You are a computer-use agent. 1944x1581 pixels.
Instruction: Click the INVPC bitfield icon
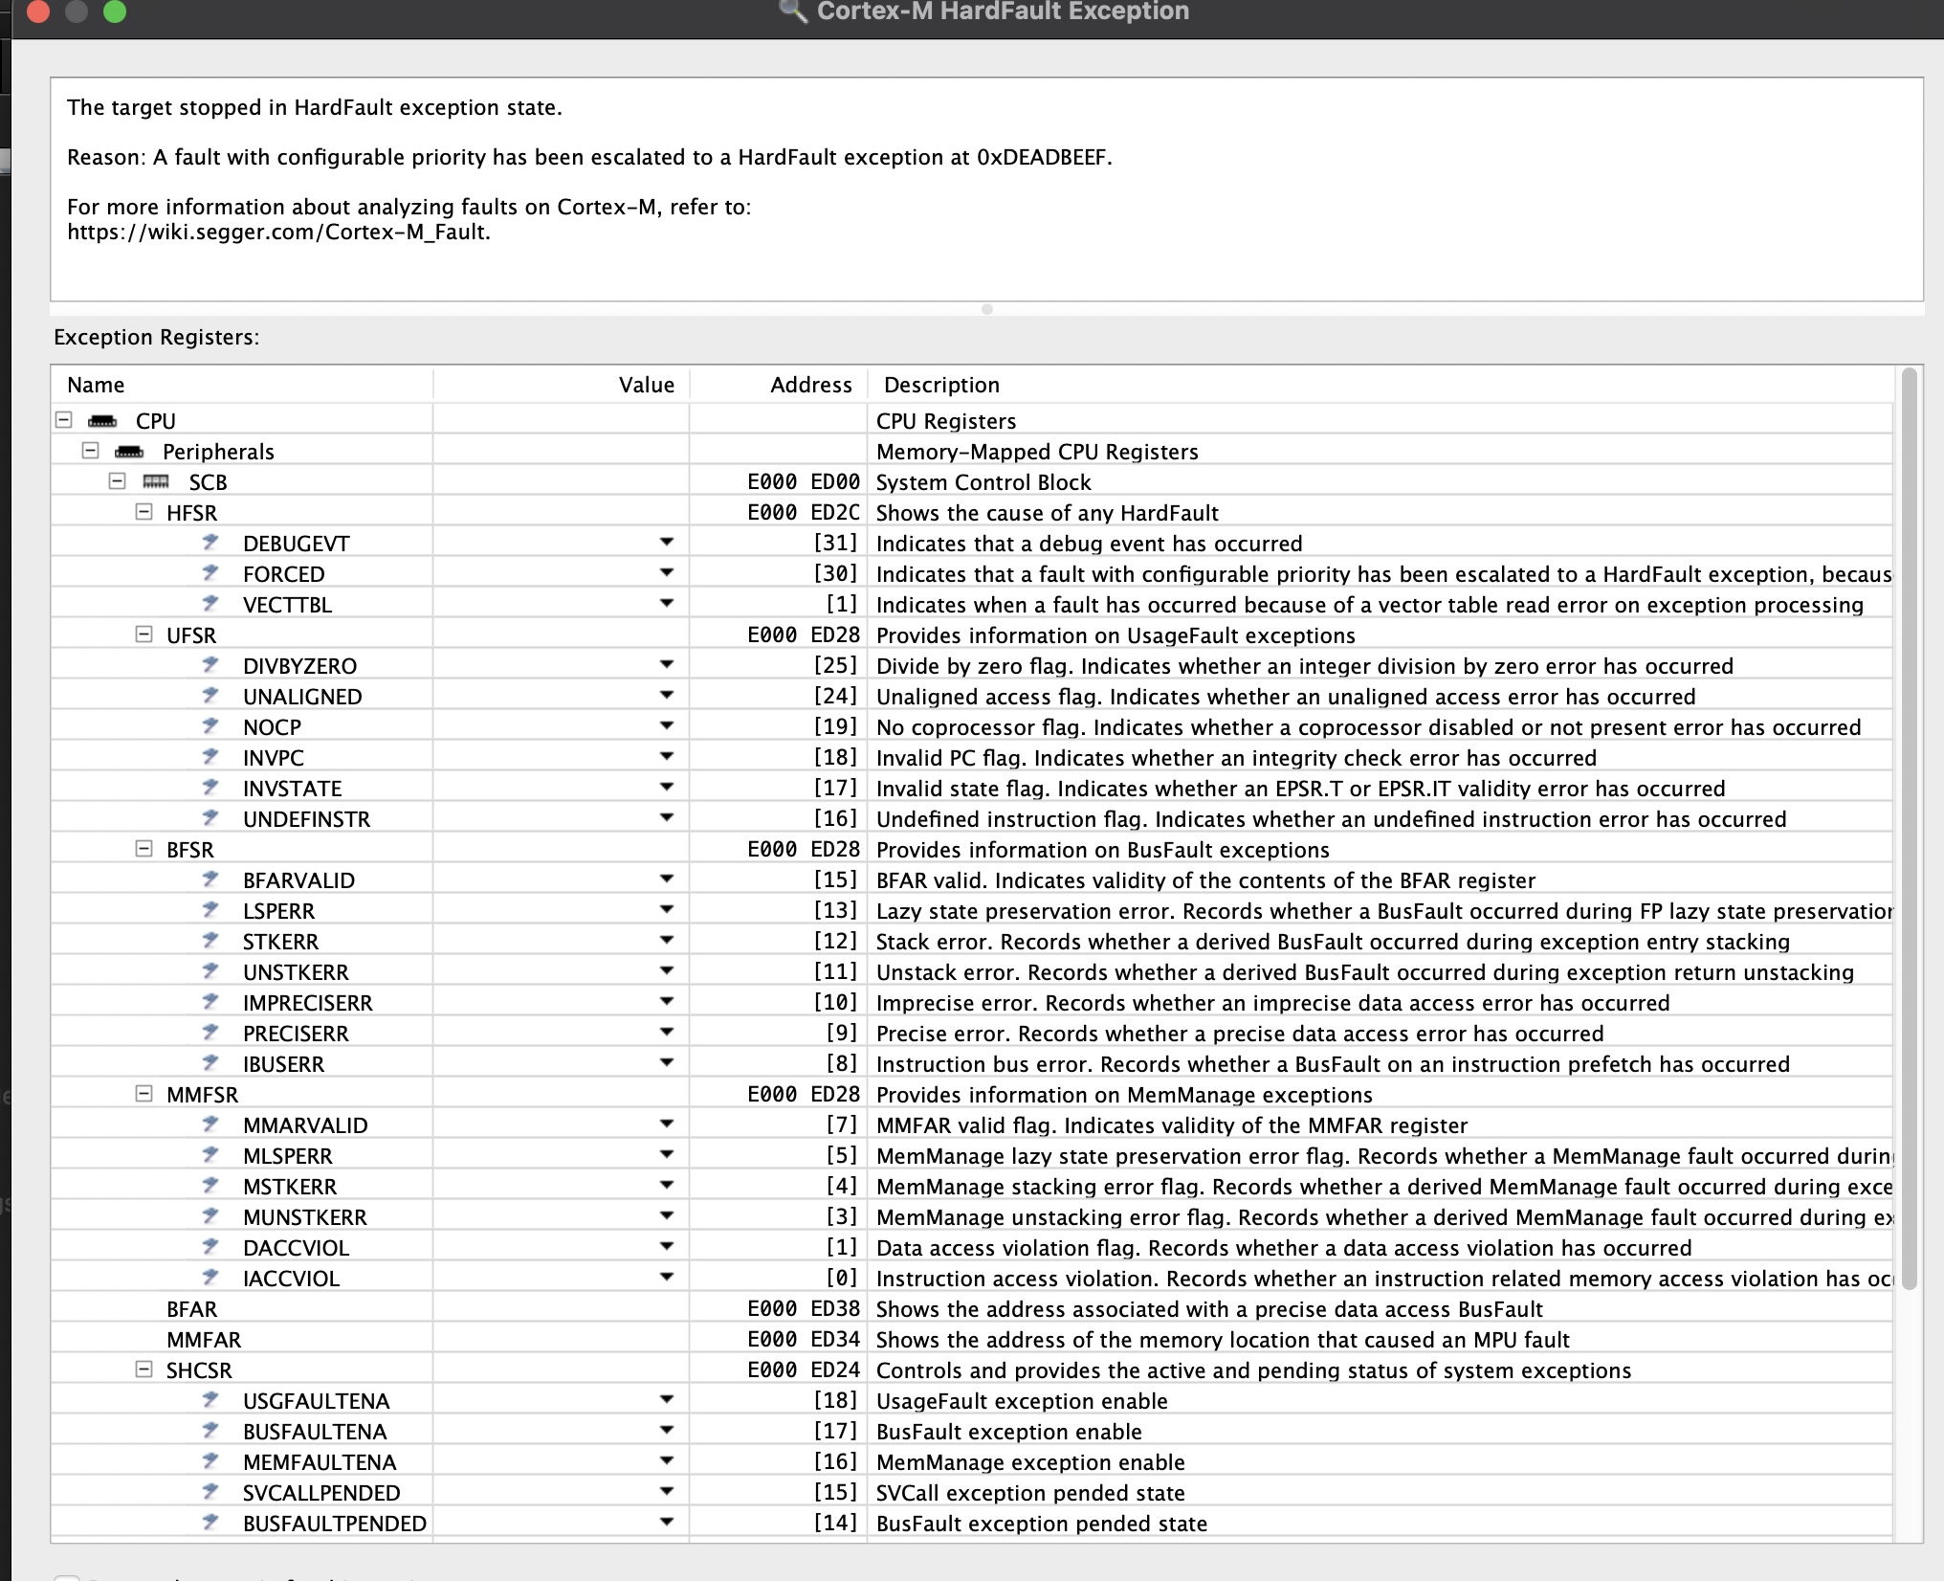pyautogui.click(x=210, y=757)
